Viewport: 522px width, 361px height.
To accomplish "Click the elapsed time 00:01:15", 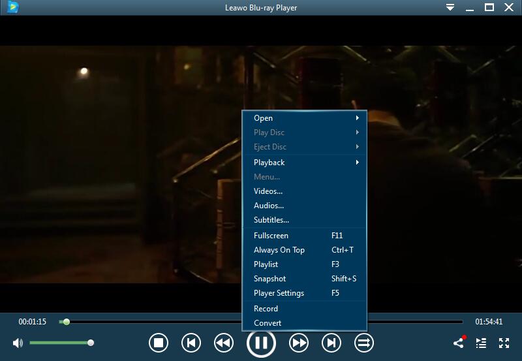I will 32,322.
